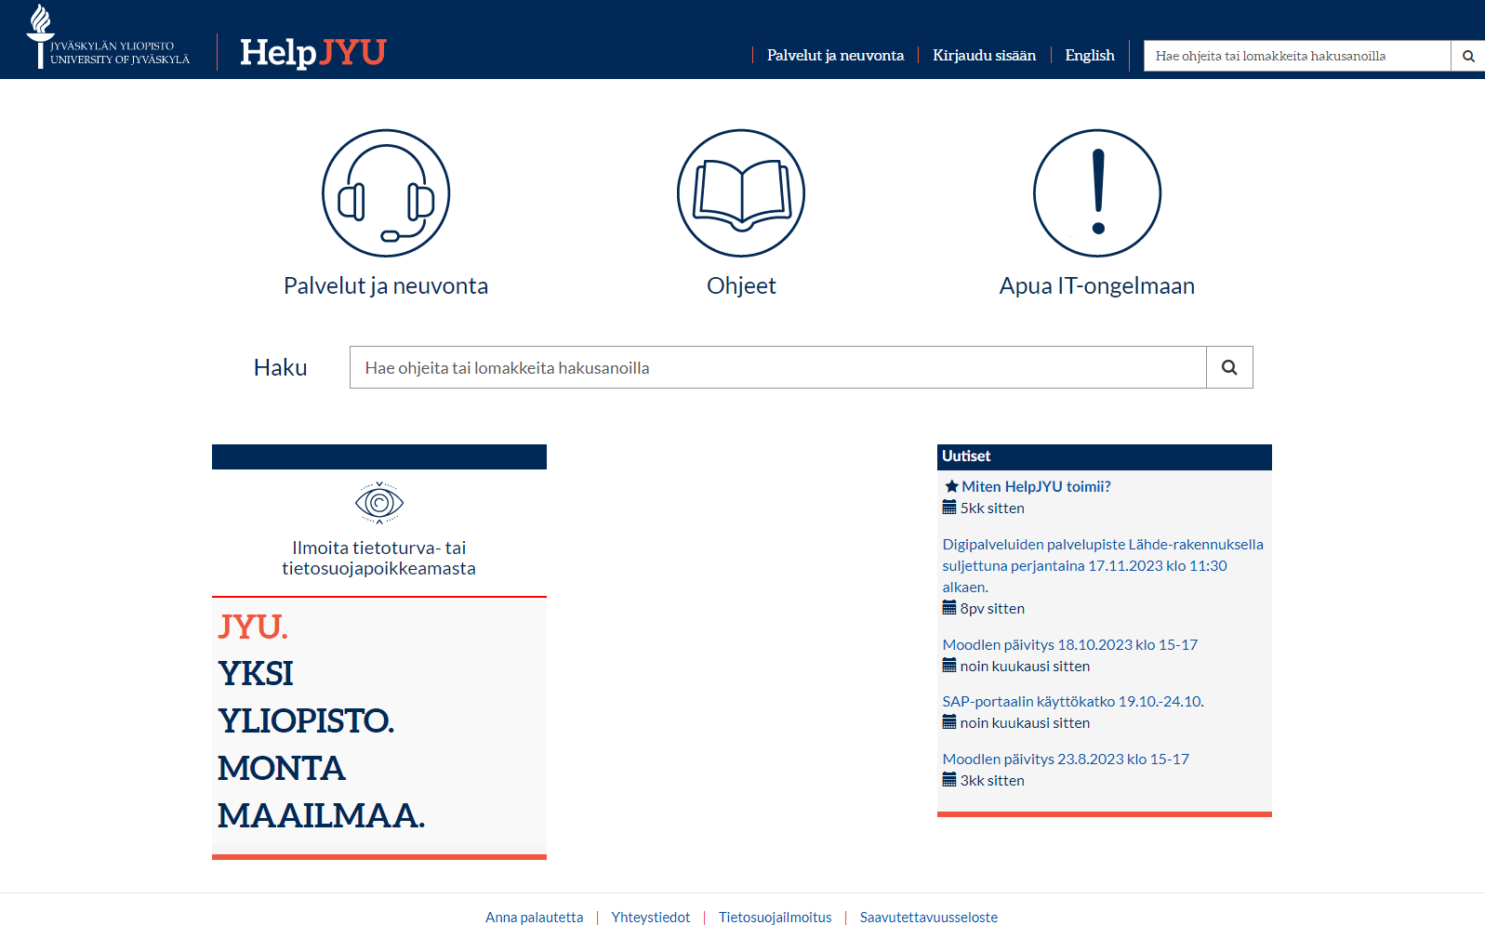Viewport: 1485px width, 938px height.
Task: Click the '8pv sitten' timestamp
Action: pos(992,608)
